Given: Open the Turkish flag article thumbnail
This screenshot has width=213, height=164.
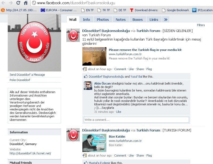Looking at the screenshot, I should click(94, 56).
